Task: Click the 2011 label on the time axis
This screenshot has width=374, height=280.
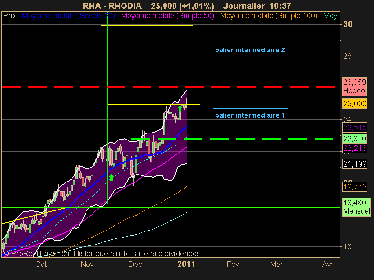Action: (186, 264)
